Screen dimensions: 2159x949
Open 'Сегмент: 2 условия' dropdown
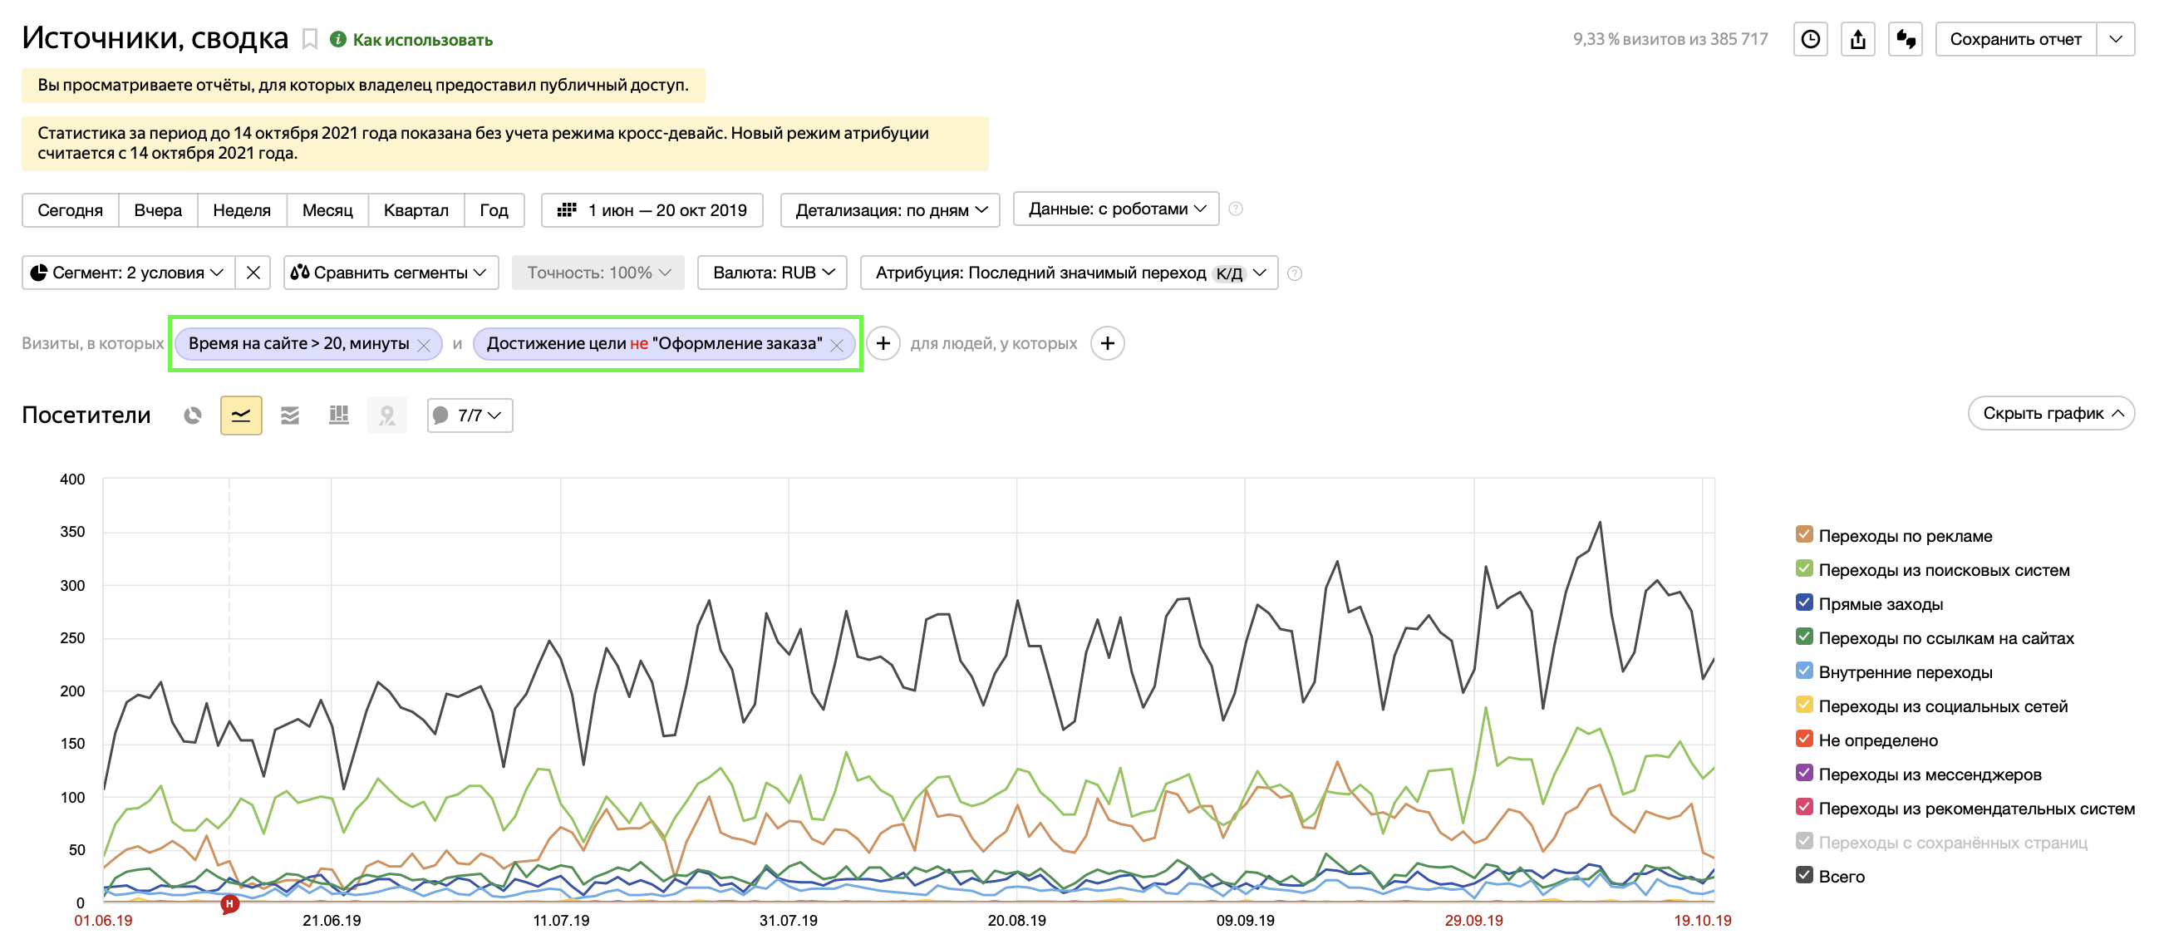pos(128,273)
